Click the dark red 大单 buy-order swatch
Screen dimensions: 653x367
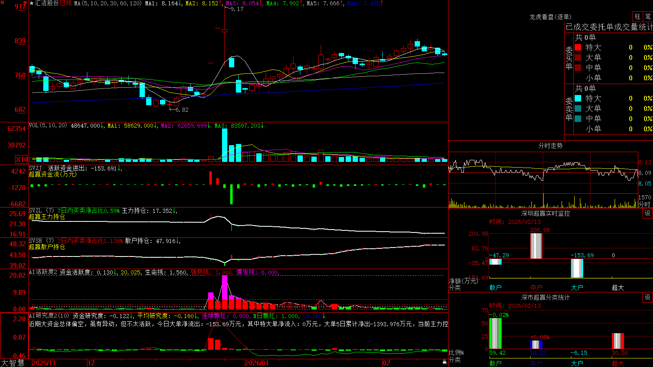[x=578, y=57]
